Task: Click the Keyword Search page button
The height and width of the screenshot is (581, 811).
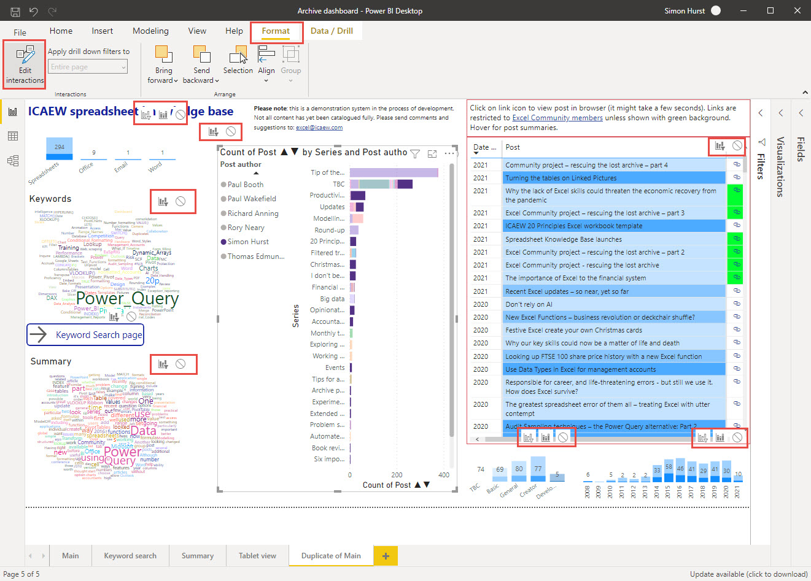Action: tap(85, 334)
